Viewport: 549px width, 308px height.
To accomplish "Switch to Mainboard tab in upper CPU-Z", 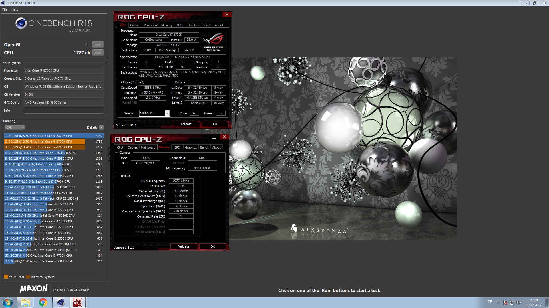I will pyautogui.click(x=151, y=25).
